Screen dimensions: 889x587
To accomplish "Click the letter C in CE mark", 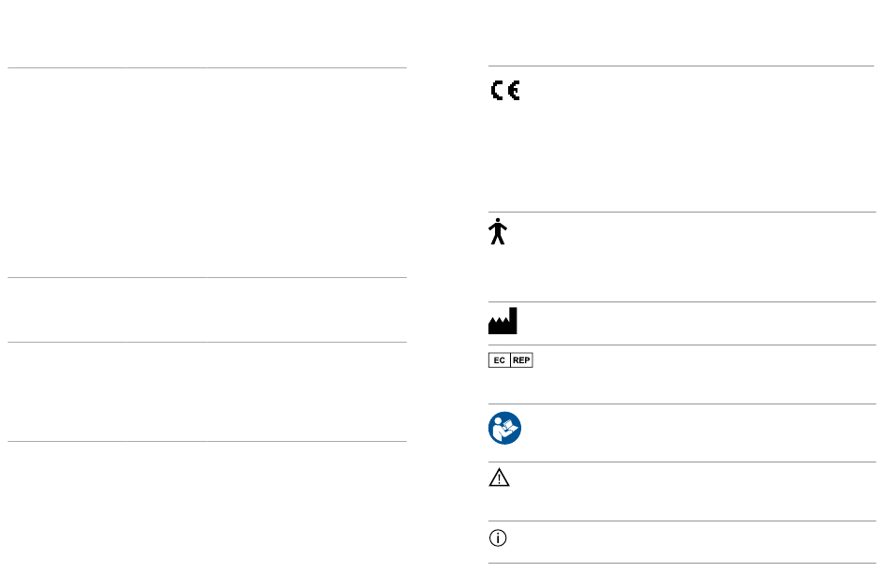I will coord(497,91).
